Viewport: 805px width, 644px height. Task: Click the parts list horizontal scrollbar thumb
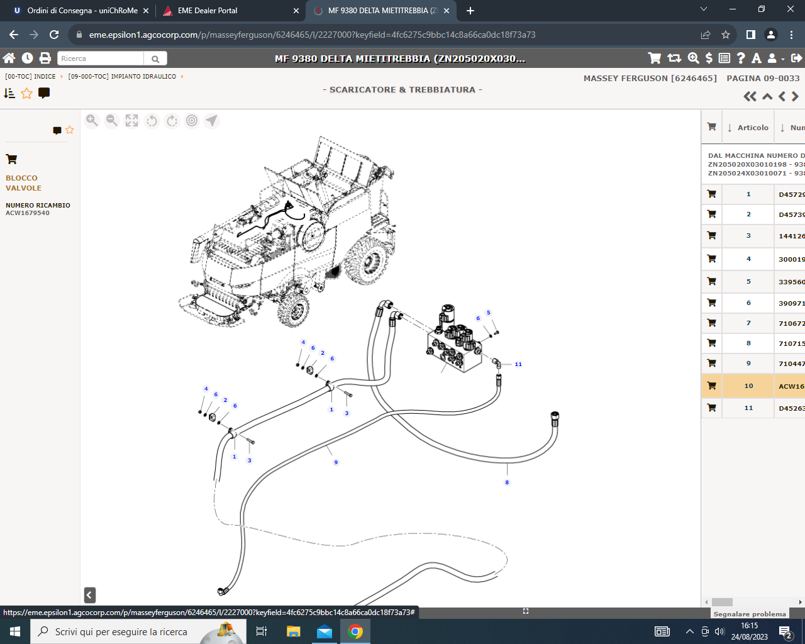click(722, 602)
